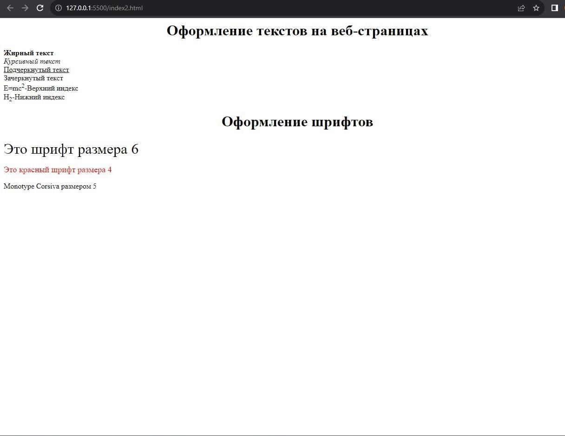The width and height of the screenshot is (565, 436).
Task: Open the share this page icon
Action: click(521, 8)
